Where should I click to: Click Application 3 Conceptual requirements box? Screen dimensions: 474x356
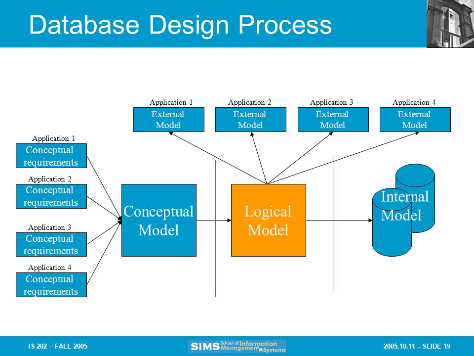pos(51,245)
